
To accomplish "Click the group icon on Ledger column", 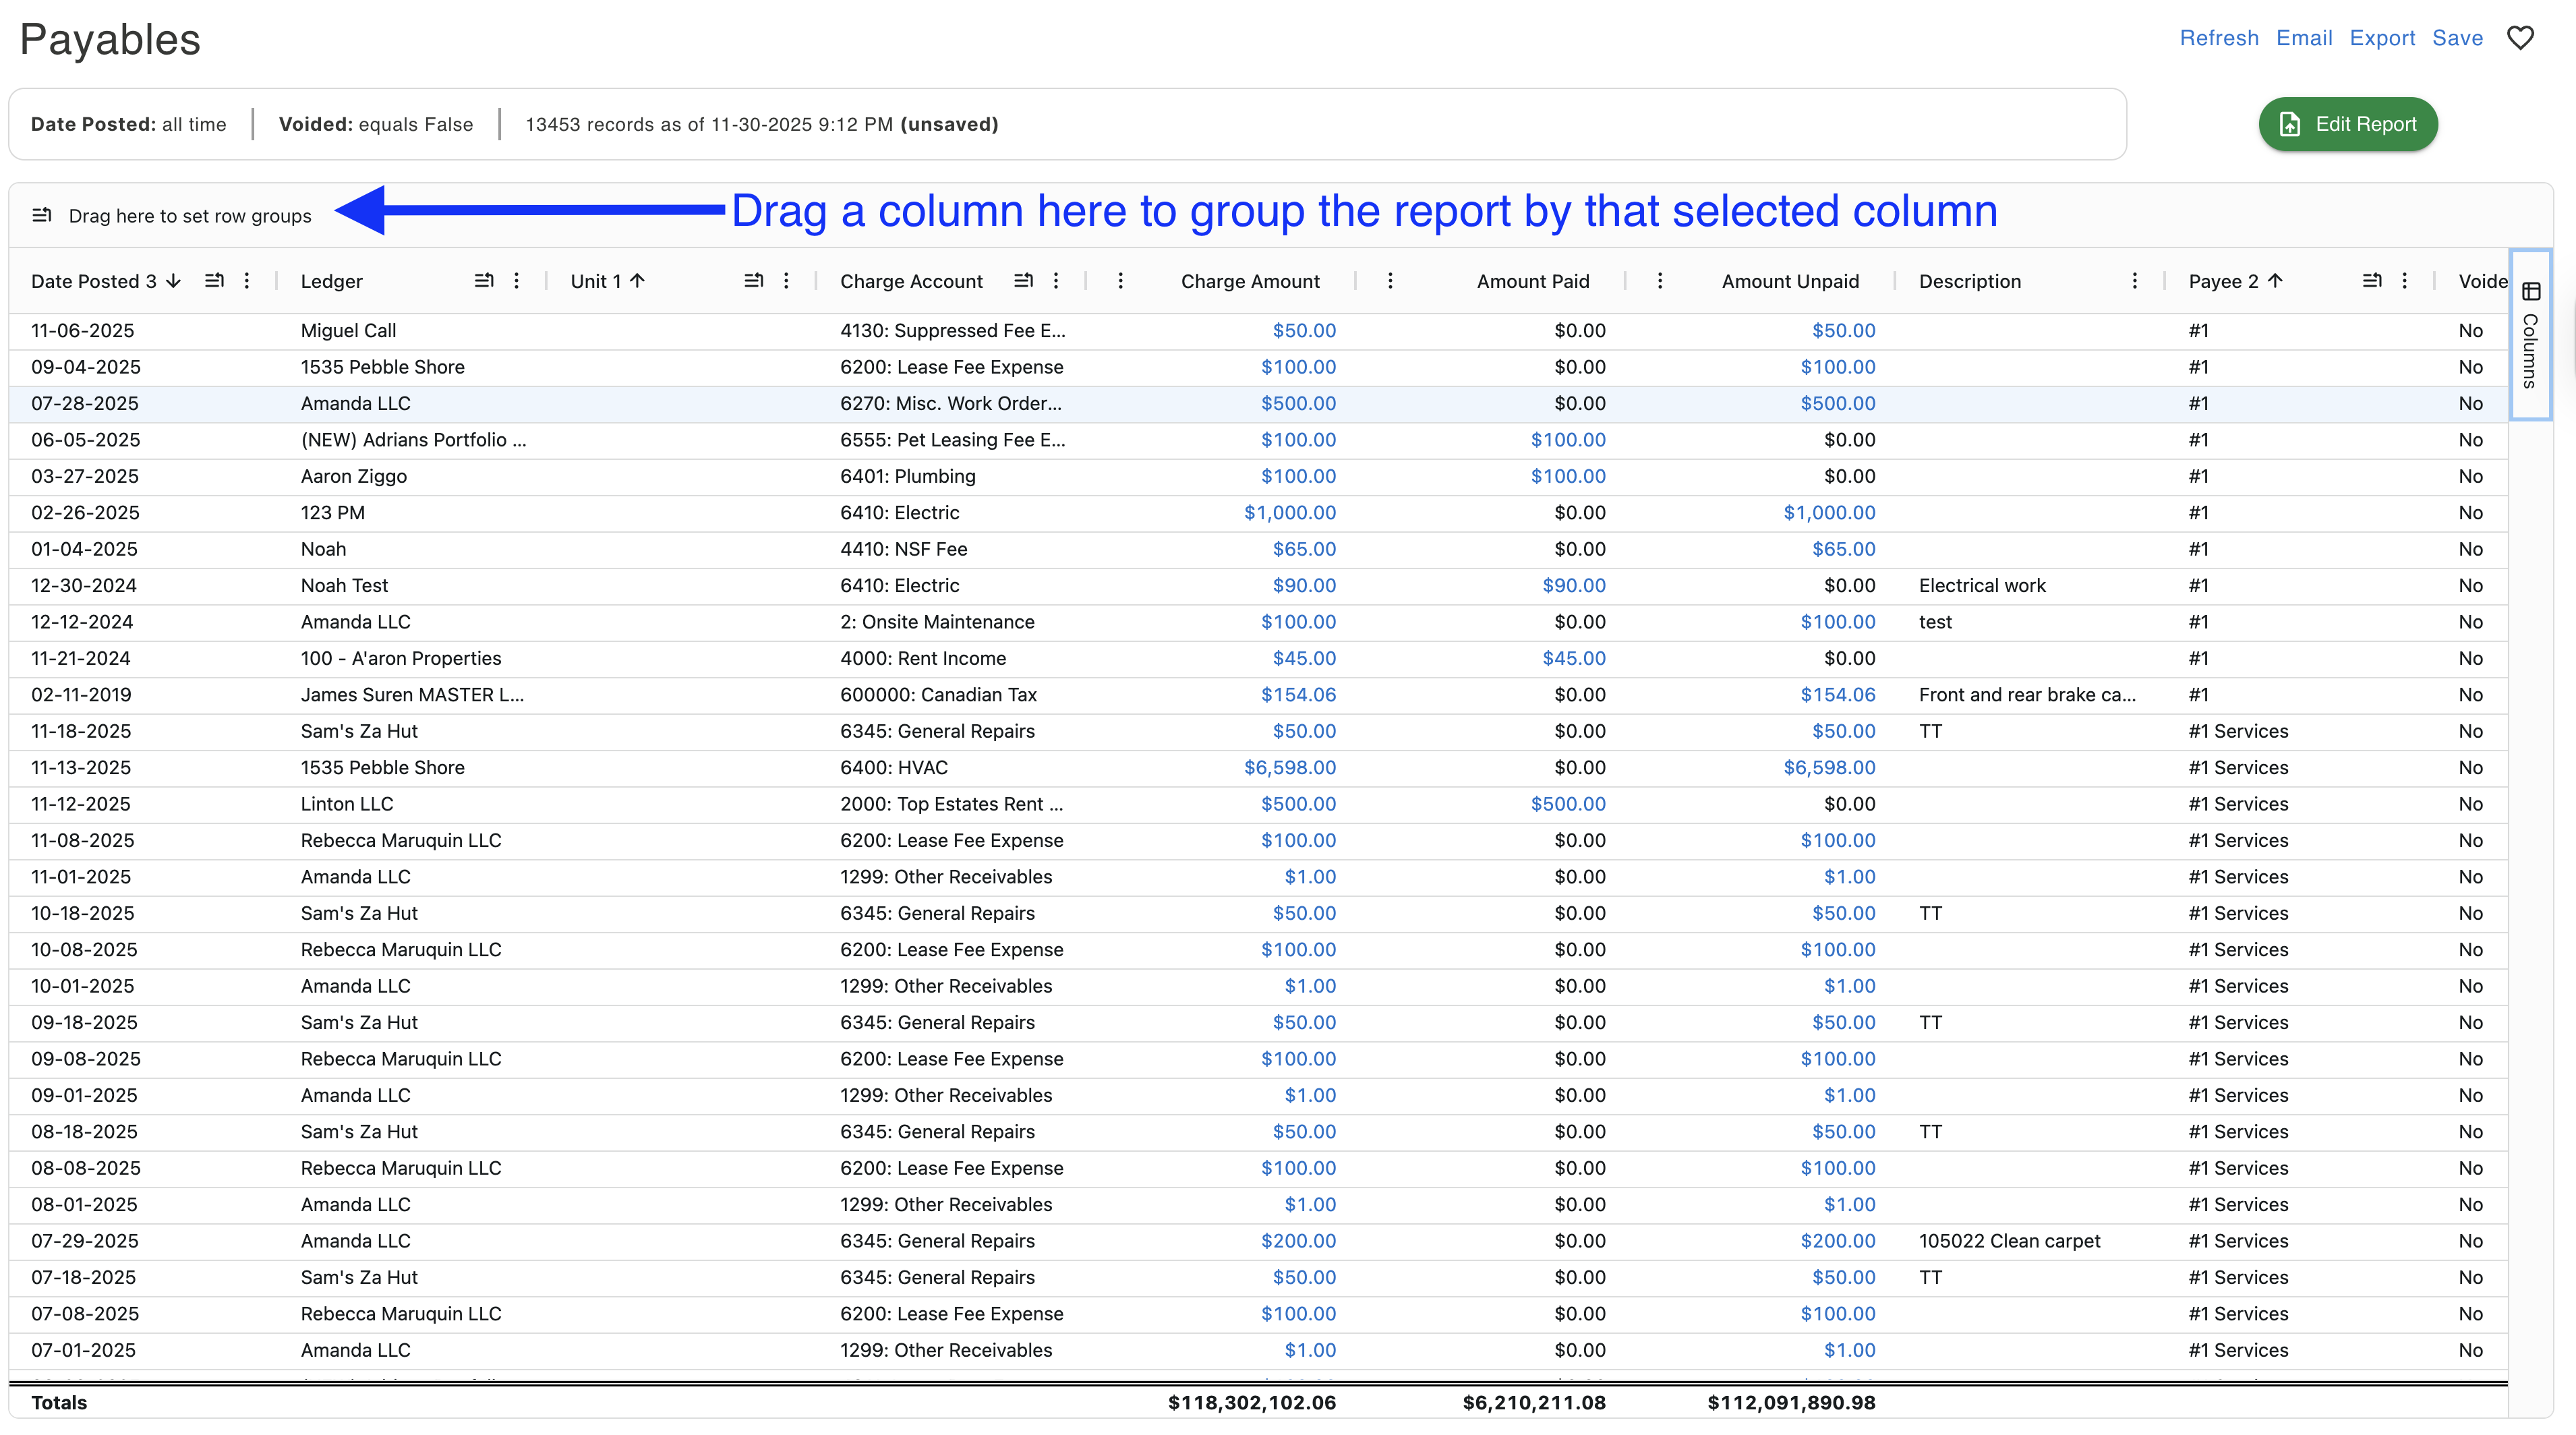I will (484, 281).
